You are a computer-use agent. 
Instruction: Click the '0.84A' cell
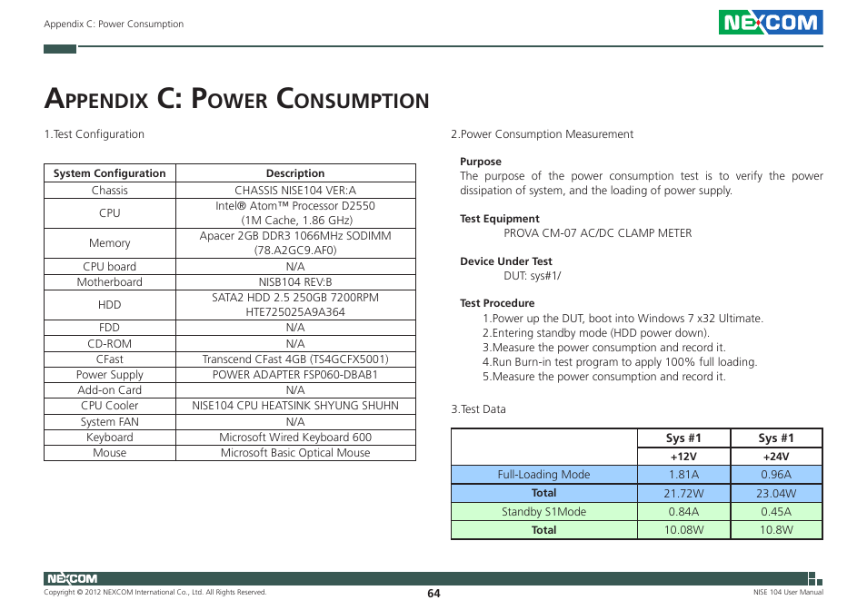pyautogui.click(x=683, y=512)
